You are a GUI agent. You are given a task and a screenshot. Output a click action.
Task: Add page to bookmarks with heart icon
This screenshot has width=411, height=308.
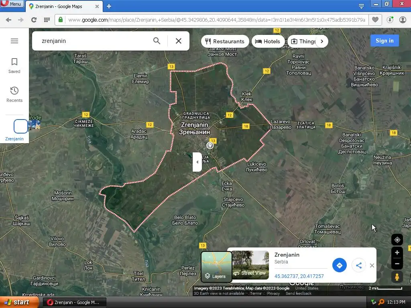(375, 20)
